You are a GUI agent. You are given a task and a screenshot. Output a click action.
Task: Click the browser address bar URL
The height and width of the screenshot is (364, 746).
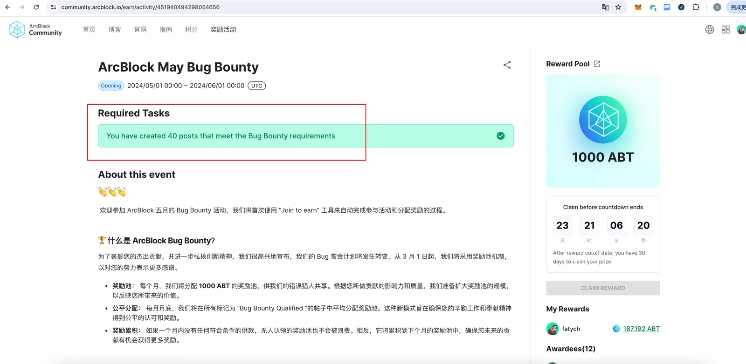click(140, 7)
